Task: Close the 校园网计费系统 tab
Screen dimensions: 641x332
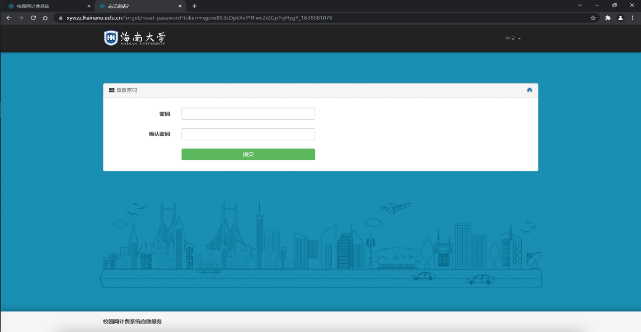Action: pyautogui.click(x=89, y=6)
